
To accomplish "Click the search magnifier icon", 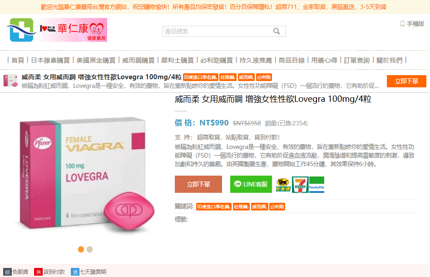I will click(x=277, y=31).
